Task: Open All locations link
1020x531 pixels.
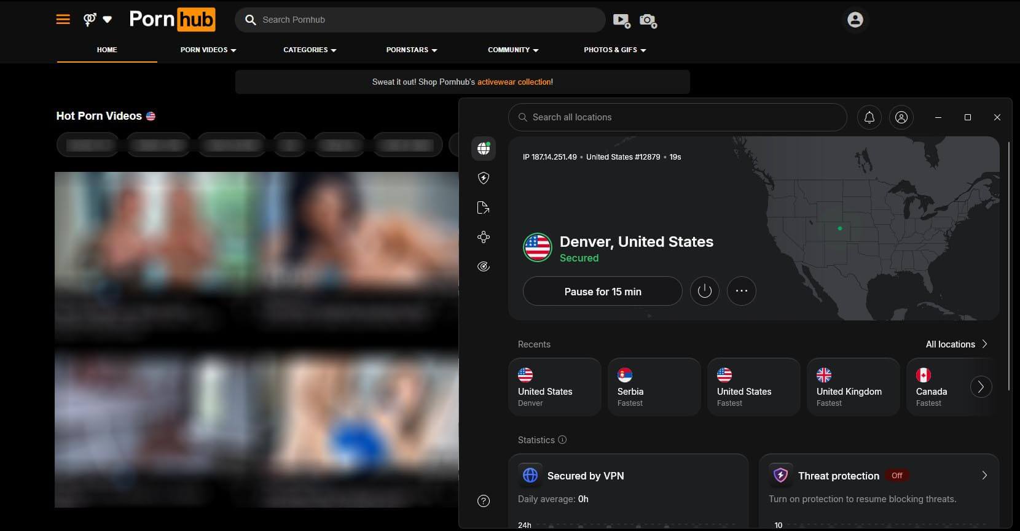Action: click(951, 344)
